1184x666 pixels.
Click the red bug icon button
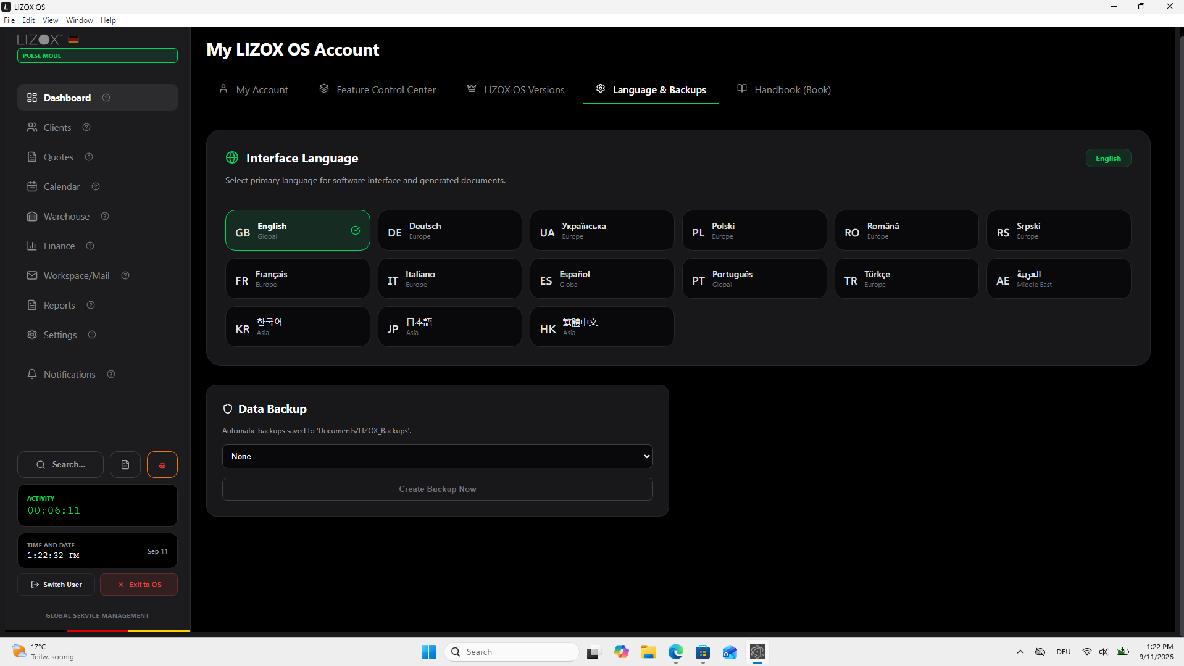pyautogui.click(x=162, y=465)
